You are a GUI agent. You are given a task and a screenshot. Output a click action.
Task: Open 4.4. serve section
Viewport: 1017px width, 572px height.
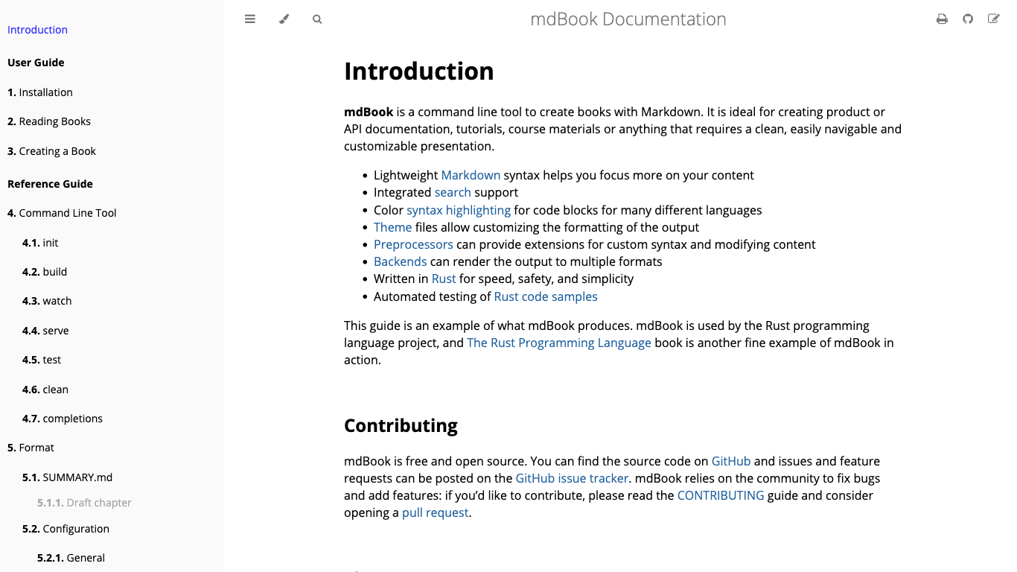45,331
